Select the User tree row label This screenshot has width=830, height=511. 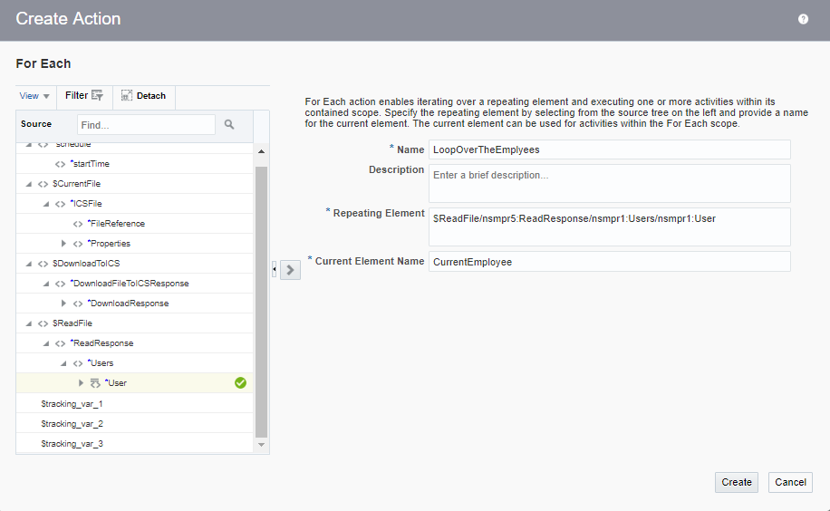[116, 383]
